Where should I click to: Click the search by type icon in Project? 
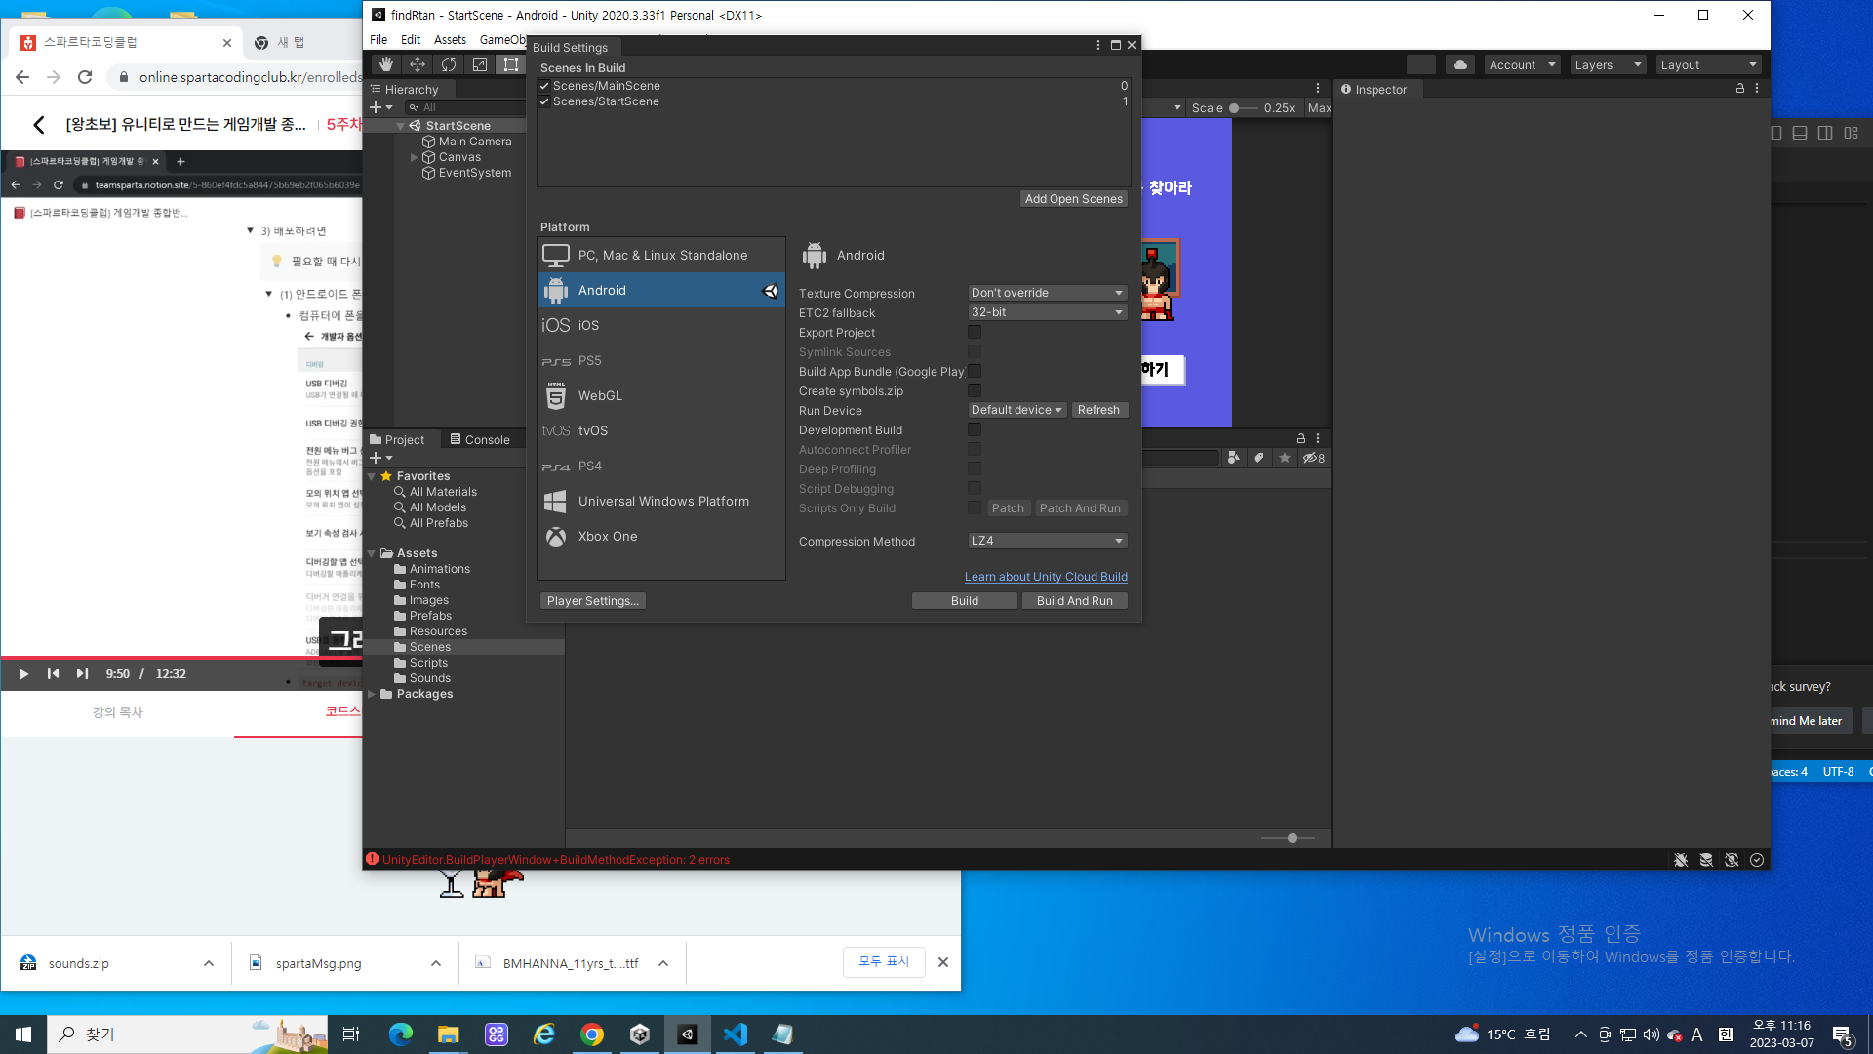(1234, 458)
